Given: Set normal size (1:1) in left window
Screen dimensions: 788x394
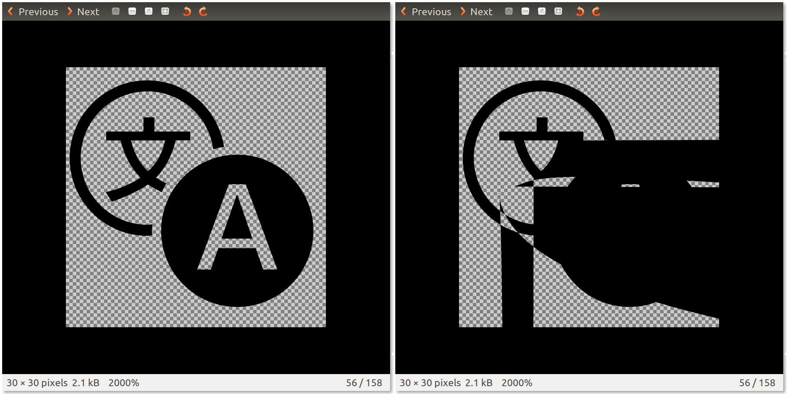Looking at the screenshot, I should pos(149,11).
